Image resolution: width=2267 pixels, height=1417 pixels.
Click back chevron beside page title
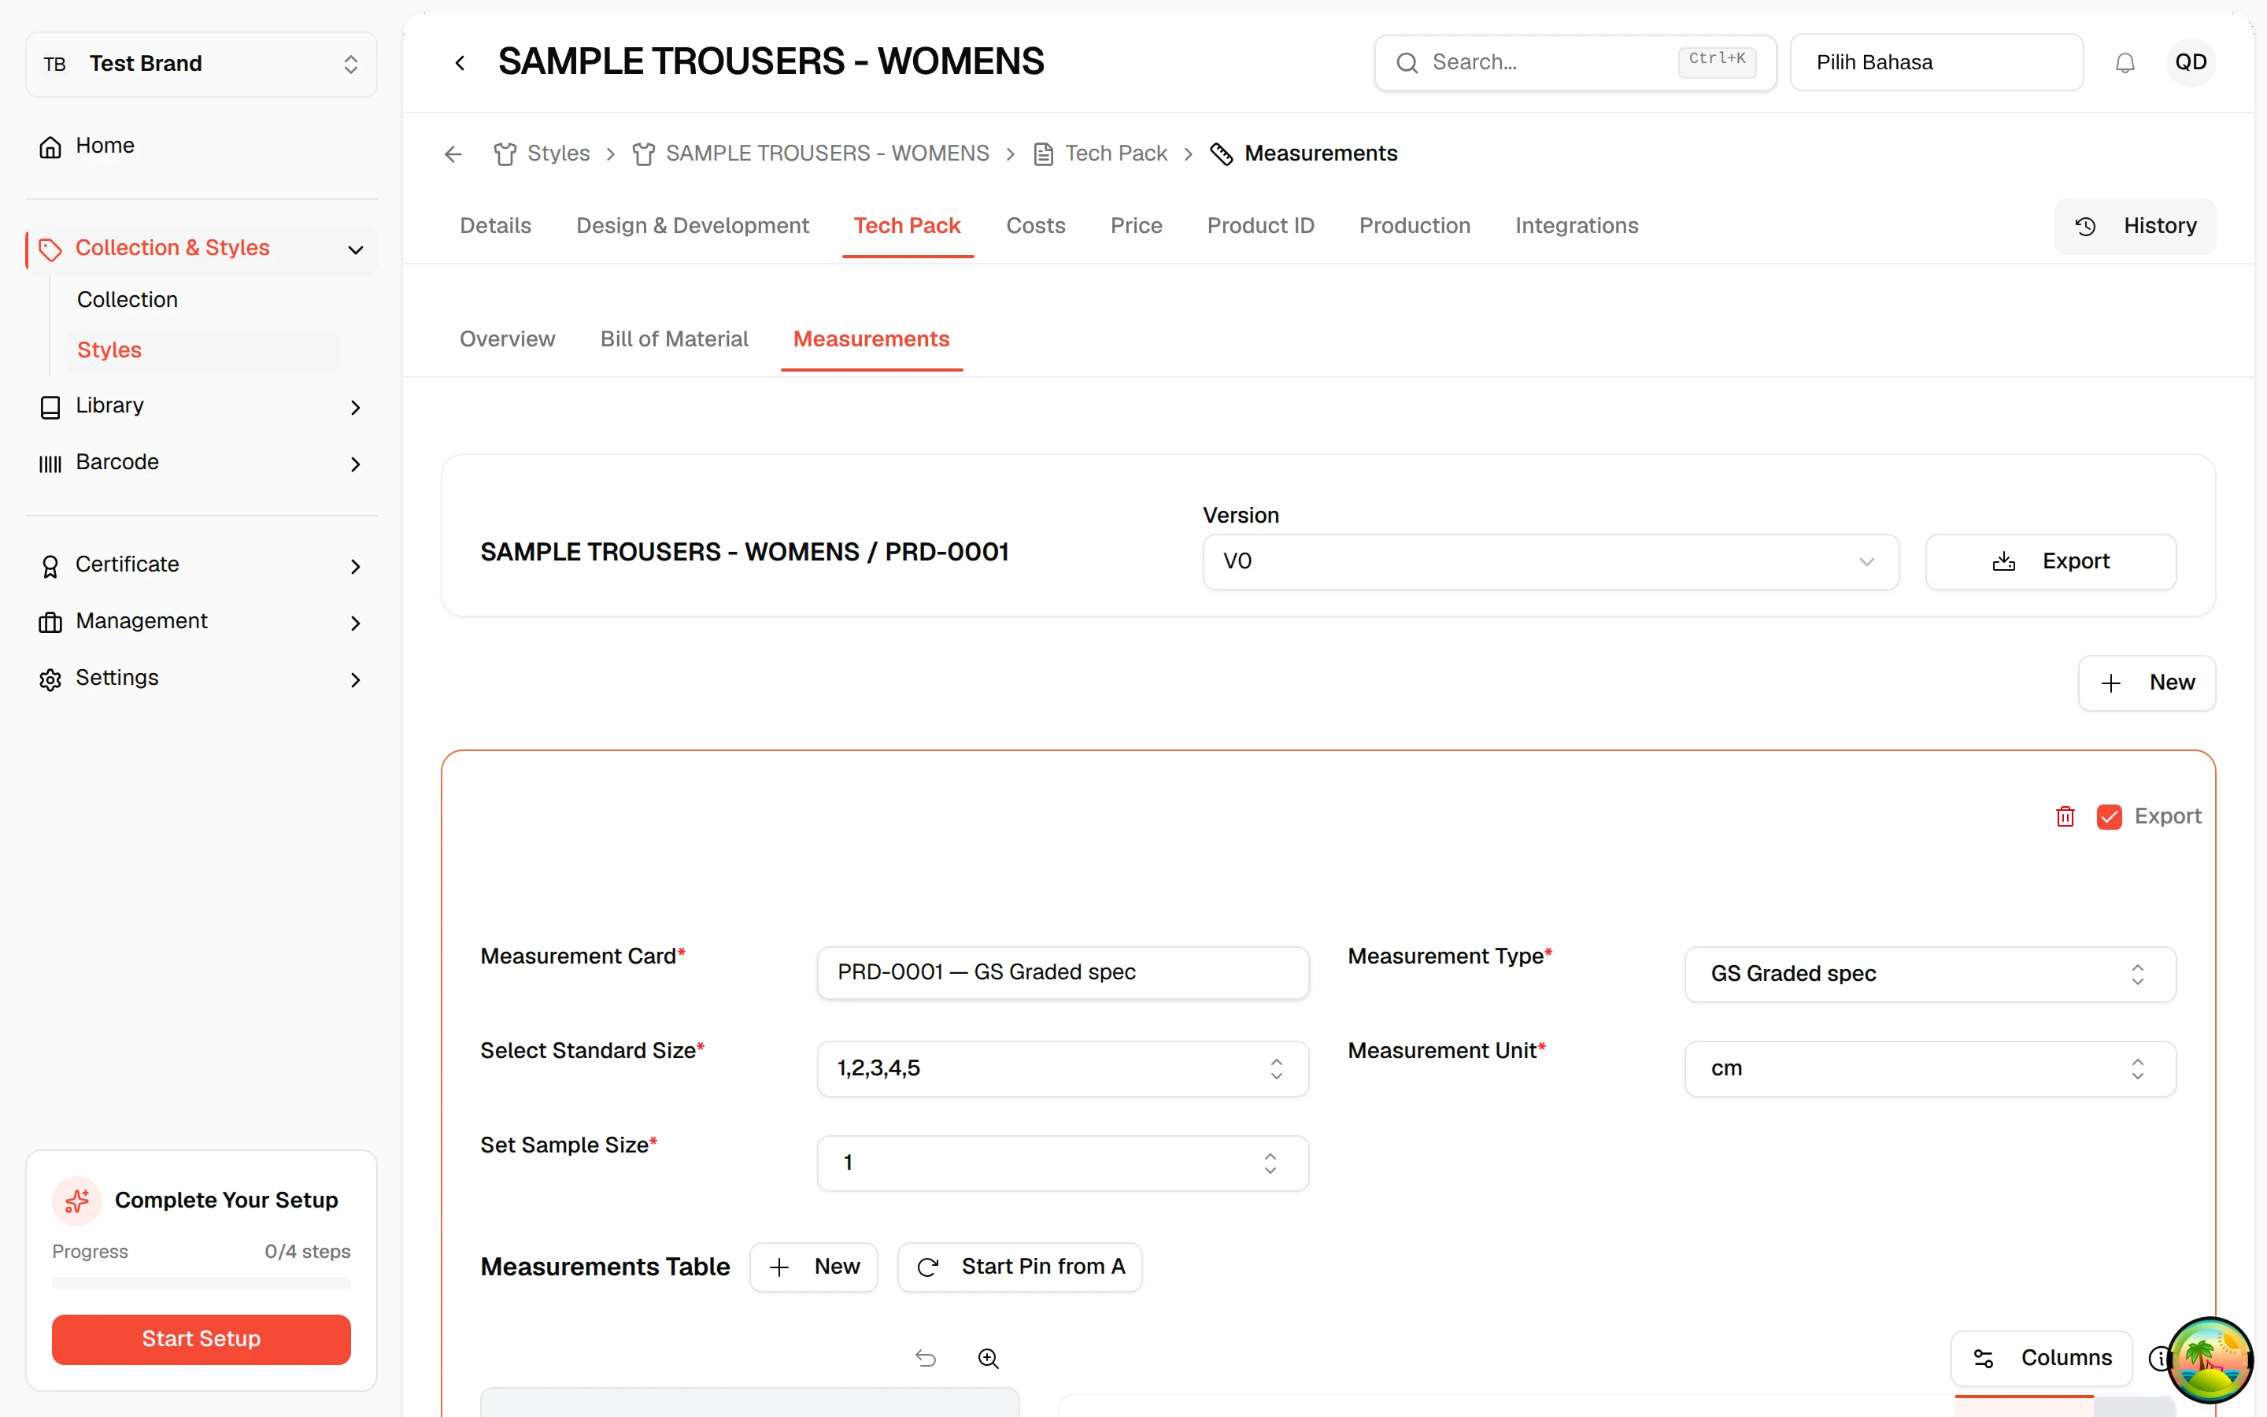(x=460, y=63)
